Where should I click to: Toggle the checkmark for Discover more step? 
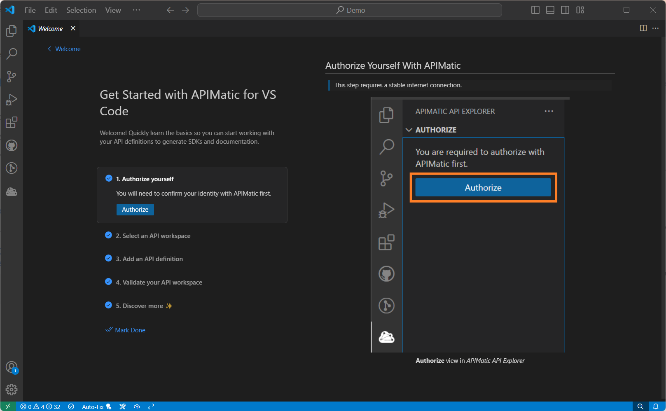pyautogui.click(x=108, y=305)
